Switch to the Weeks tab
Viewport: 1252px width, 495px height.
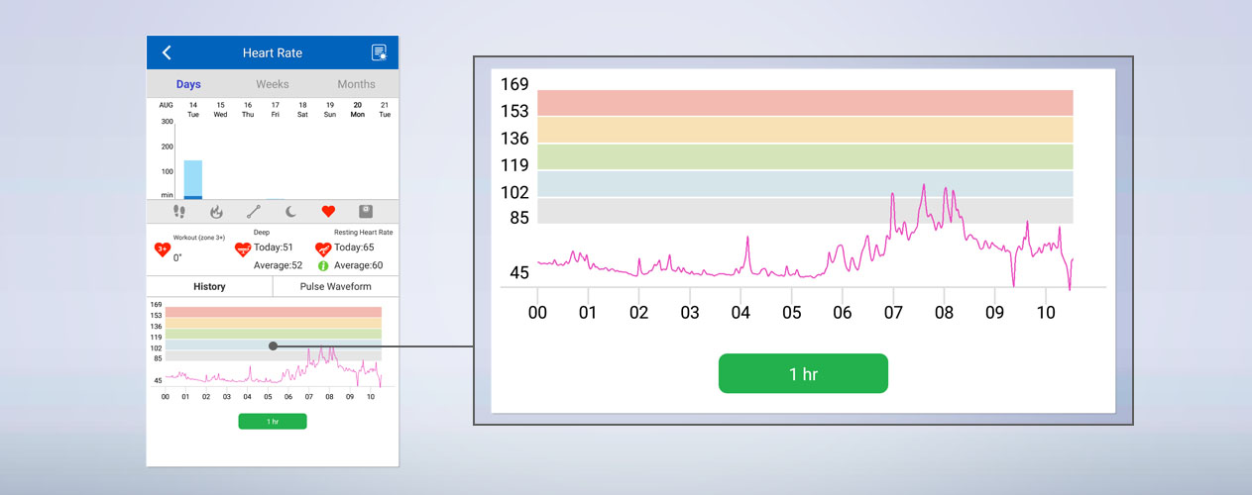pyautogui.click(x=273, y=84)
